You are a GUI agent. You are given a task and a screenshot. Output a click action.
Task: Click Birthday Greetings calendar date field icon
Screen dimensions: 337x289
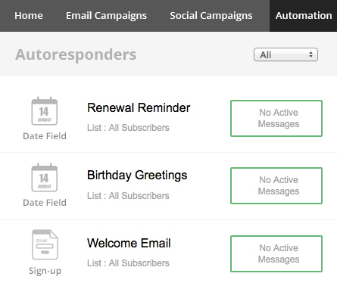45,178
